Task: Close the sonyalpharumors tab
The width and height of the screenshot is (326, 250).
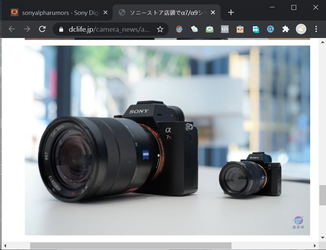Action: click(105, 12)
